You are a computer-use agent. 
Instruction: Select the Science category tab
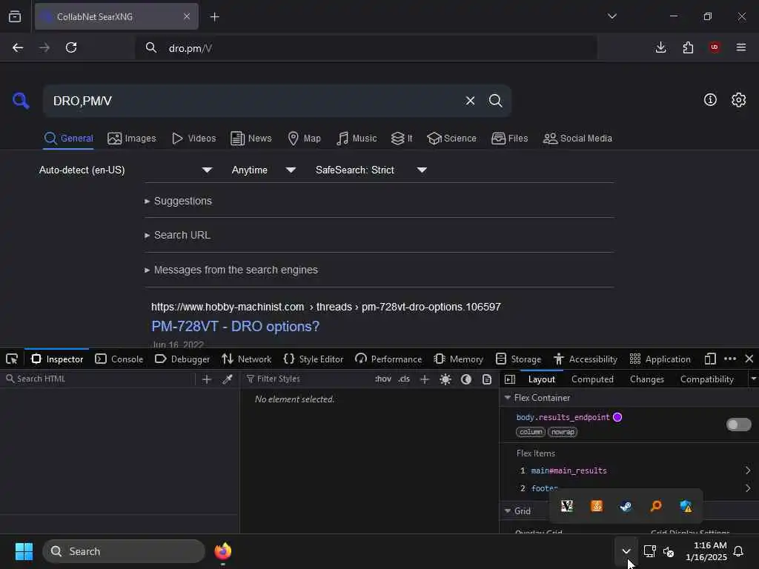(x=451, y=139)
